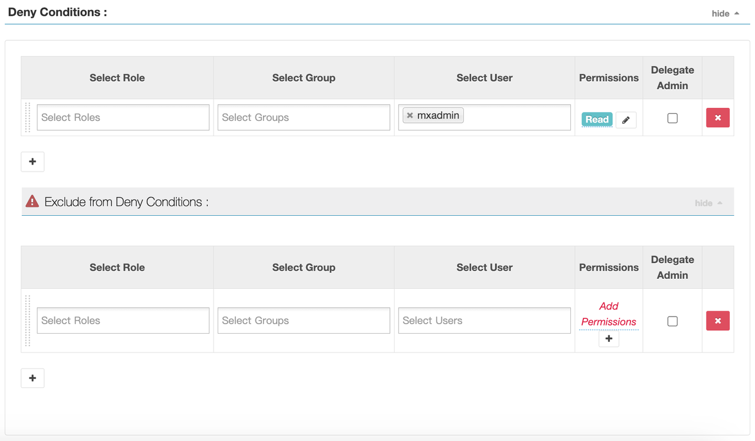Open Select Roles field in Deny Conditions
Image resolution: width=755 pixels, height=441 pixels.
click(x=123, y=117)
